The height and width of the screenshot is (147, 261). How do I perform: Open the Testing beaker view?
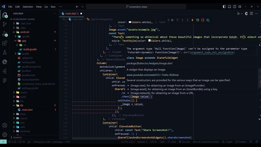tap(4, 53)
